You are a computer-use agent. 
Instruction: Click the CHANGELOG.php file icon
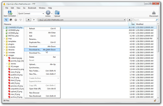click(x=7, y=27)
